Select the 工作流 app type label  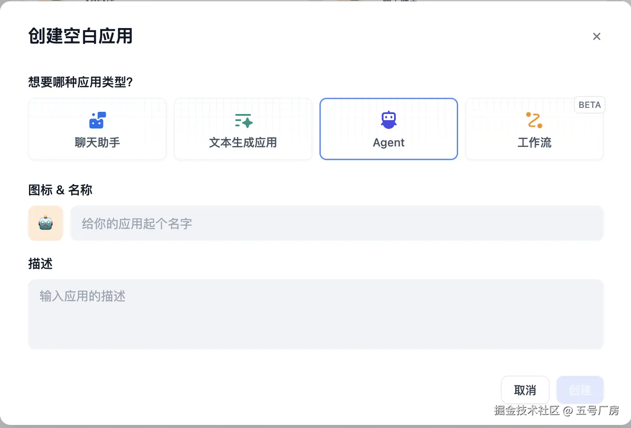pyautogui.click(x=534, y=143)
